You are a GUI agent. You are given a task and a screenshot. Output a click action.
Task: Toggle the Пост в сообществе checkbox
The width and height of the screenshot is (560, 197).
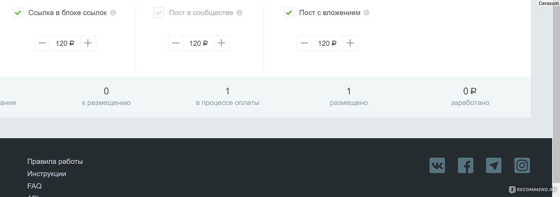[159, 13]
